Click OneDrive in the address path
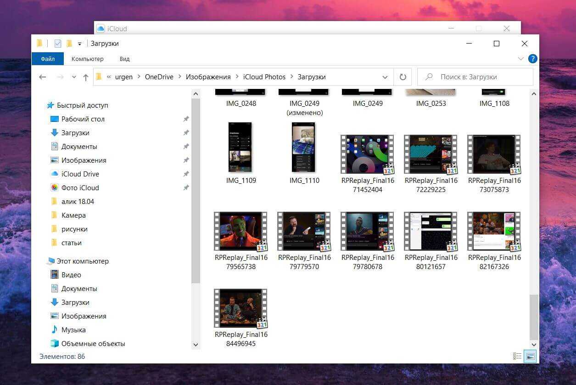 click(x=159, y=77)
